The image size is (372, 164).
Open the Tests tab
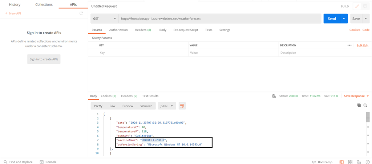click(x=209, y=30)
